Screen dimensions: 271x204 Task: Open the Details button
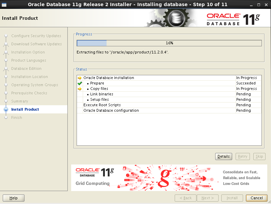point(224,156)
